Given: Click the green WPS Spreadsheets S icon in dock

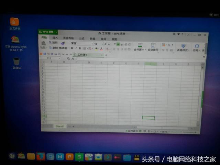Looking at the screenshot, I should [79, 157].
